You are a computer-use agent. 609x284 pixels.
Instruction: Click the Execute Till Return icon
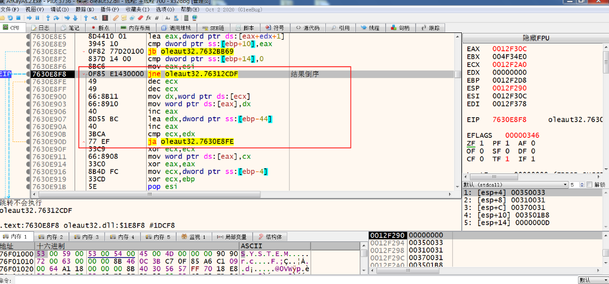(x=86, y=18)
